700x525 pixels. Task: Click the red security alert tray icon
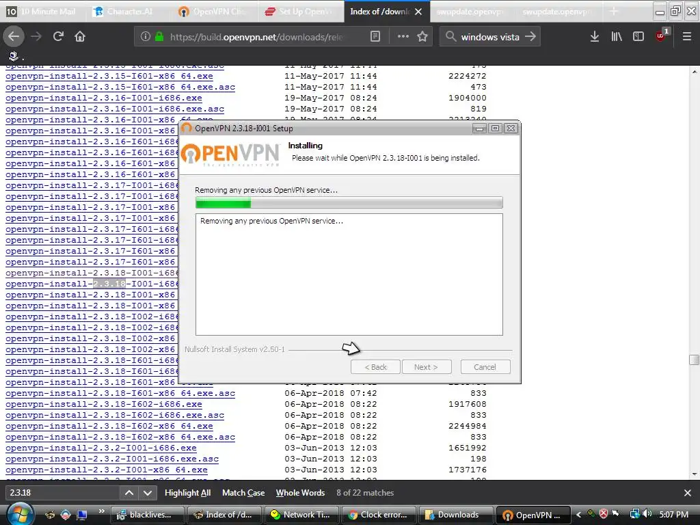click(604, 514)
